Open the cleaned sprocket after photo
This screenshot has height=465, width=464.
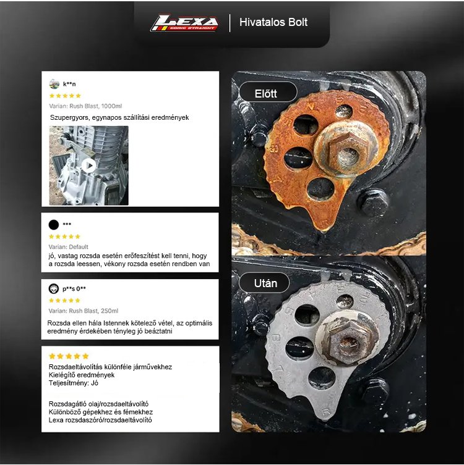pyautogui.click(x=329, y=344)
